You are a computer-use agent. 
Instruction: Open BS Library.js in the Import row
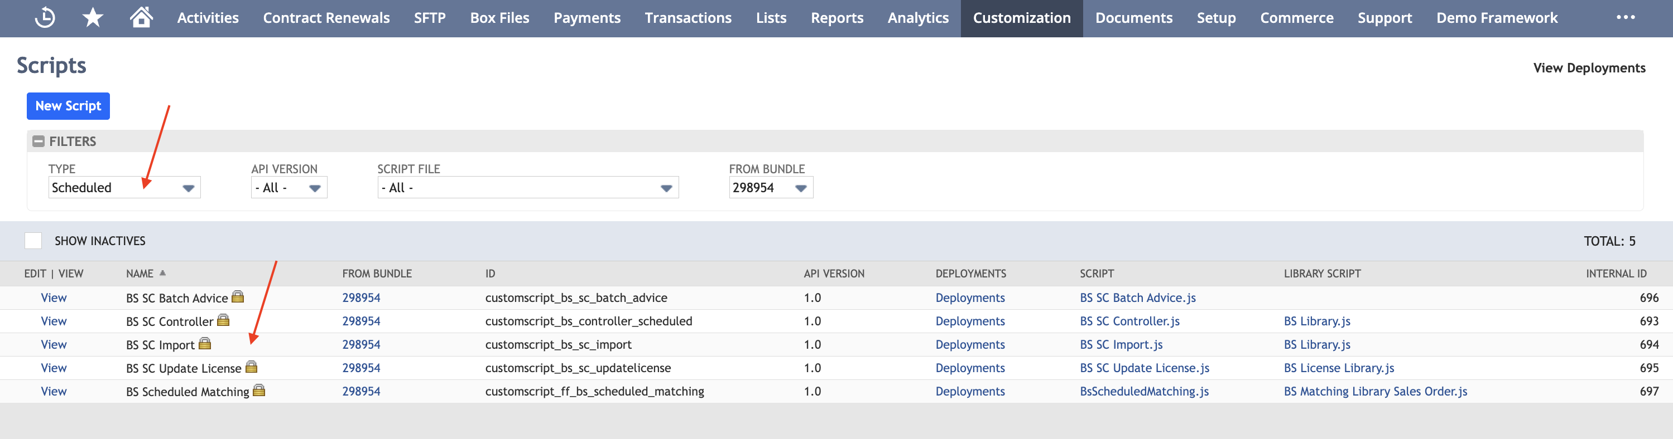click(1316, 344)
